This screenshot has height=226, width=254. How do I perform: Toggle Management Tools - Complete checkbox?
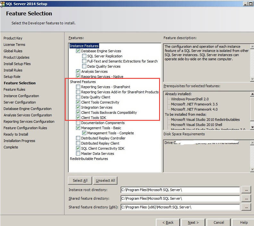84,133
